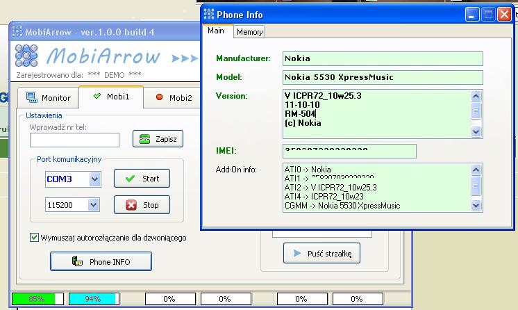Viewport: 518px width, 310px height.
Task: Click 'ATI0 -> Nokia' line
Action: coord(308,170)
